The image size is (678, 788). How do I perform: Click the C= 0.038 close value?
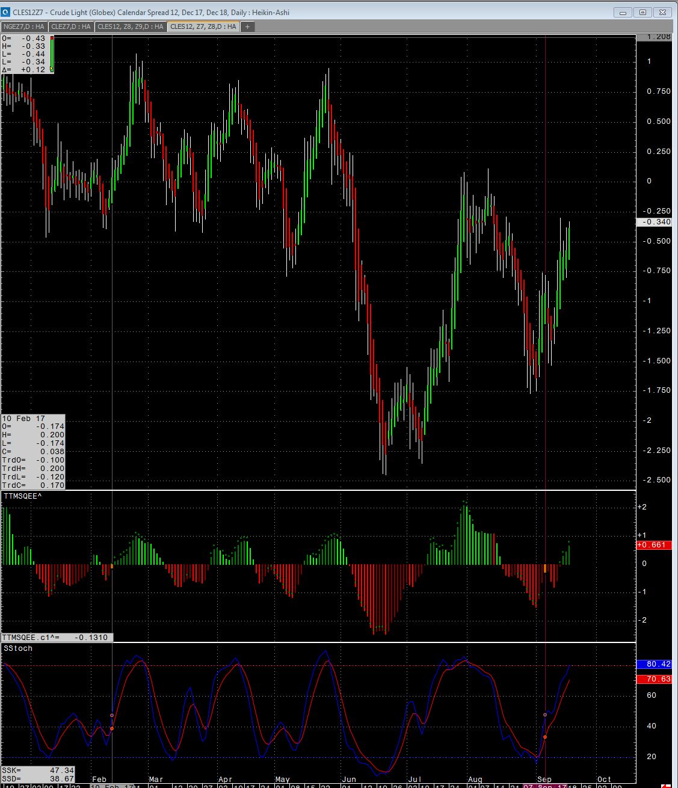(33, 452)
